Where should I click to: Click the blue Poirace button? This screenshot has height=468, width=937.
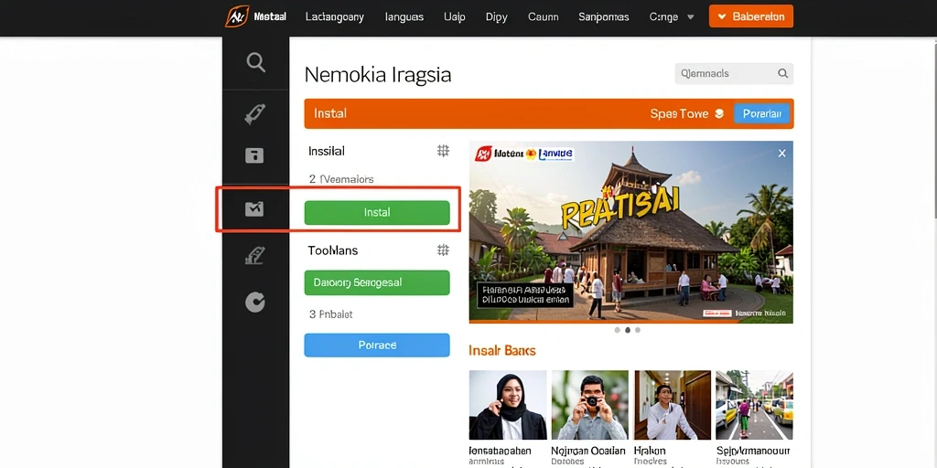[376, 345]
